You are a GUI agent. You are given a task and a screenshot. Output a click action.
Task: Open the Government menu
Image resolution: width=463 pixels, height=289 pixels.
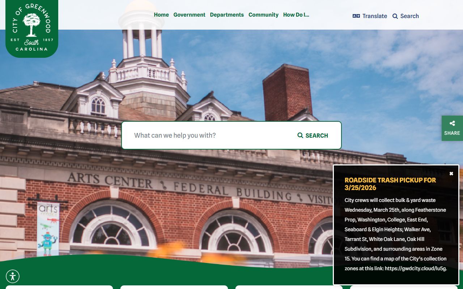pos(189,15)
